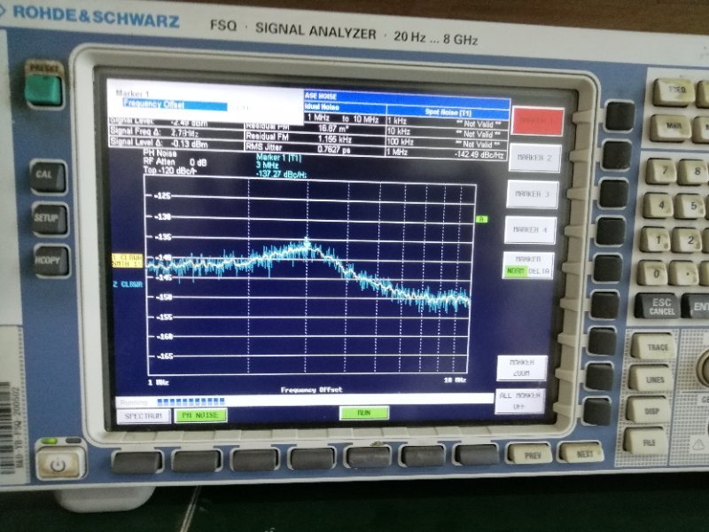
Task: Select ALL MARKER OFF softkey
Action: [519, 401]
